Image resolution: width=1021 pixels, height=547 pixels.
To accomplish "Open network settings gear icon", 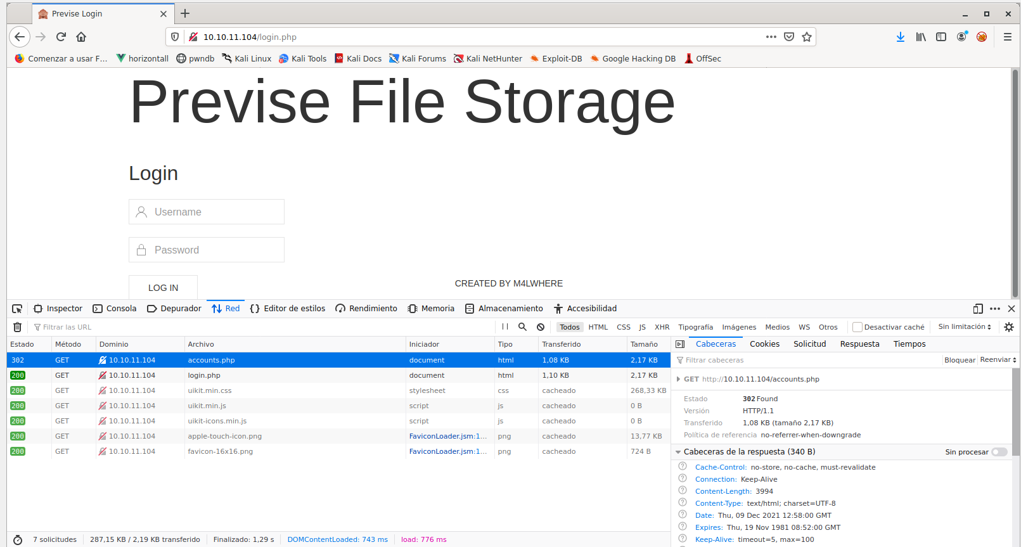I will click(1009, 327).
